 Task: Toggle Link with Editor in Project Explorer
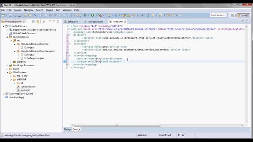coord(38,22)
